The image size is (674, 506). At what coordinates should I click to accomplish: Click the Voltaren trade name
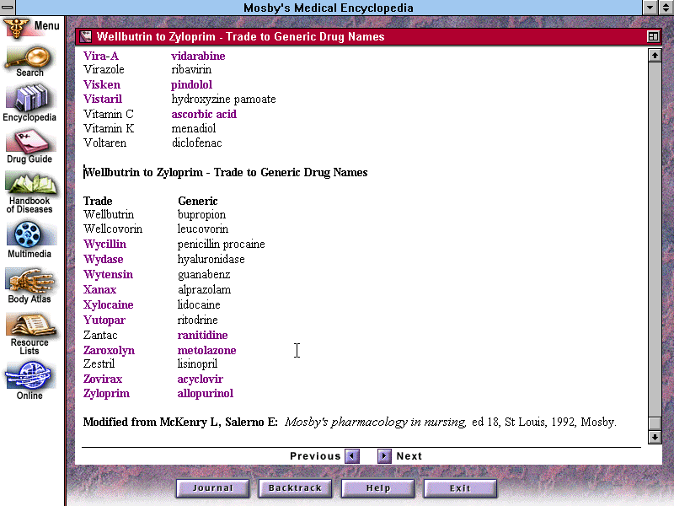click(104, 143)
